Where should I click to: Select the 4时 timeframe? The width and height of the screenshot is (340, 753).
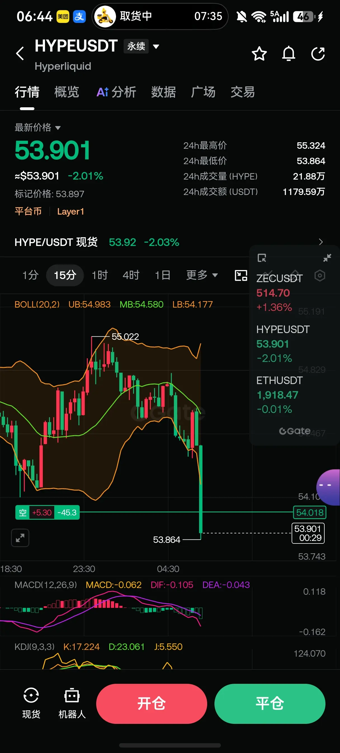[131, 275]
